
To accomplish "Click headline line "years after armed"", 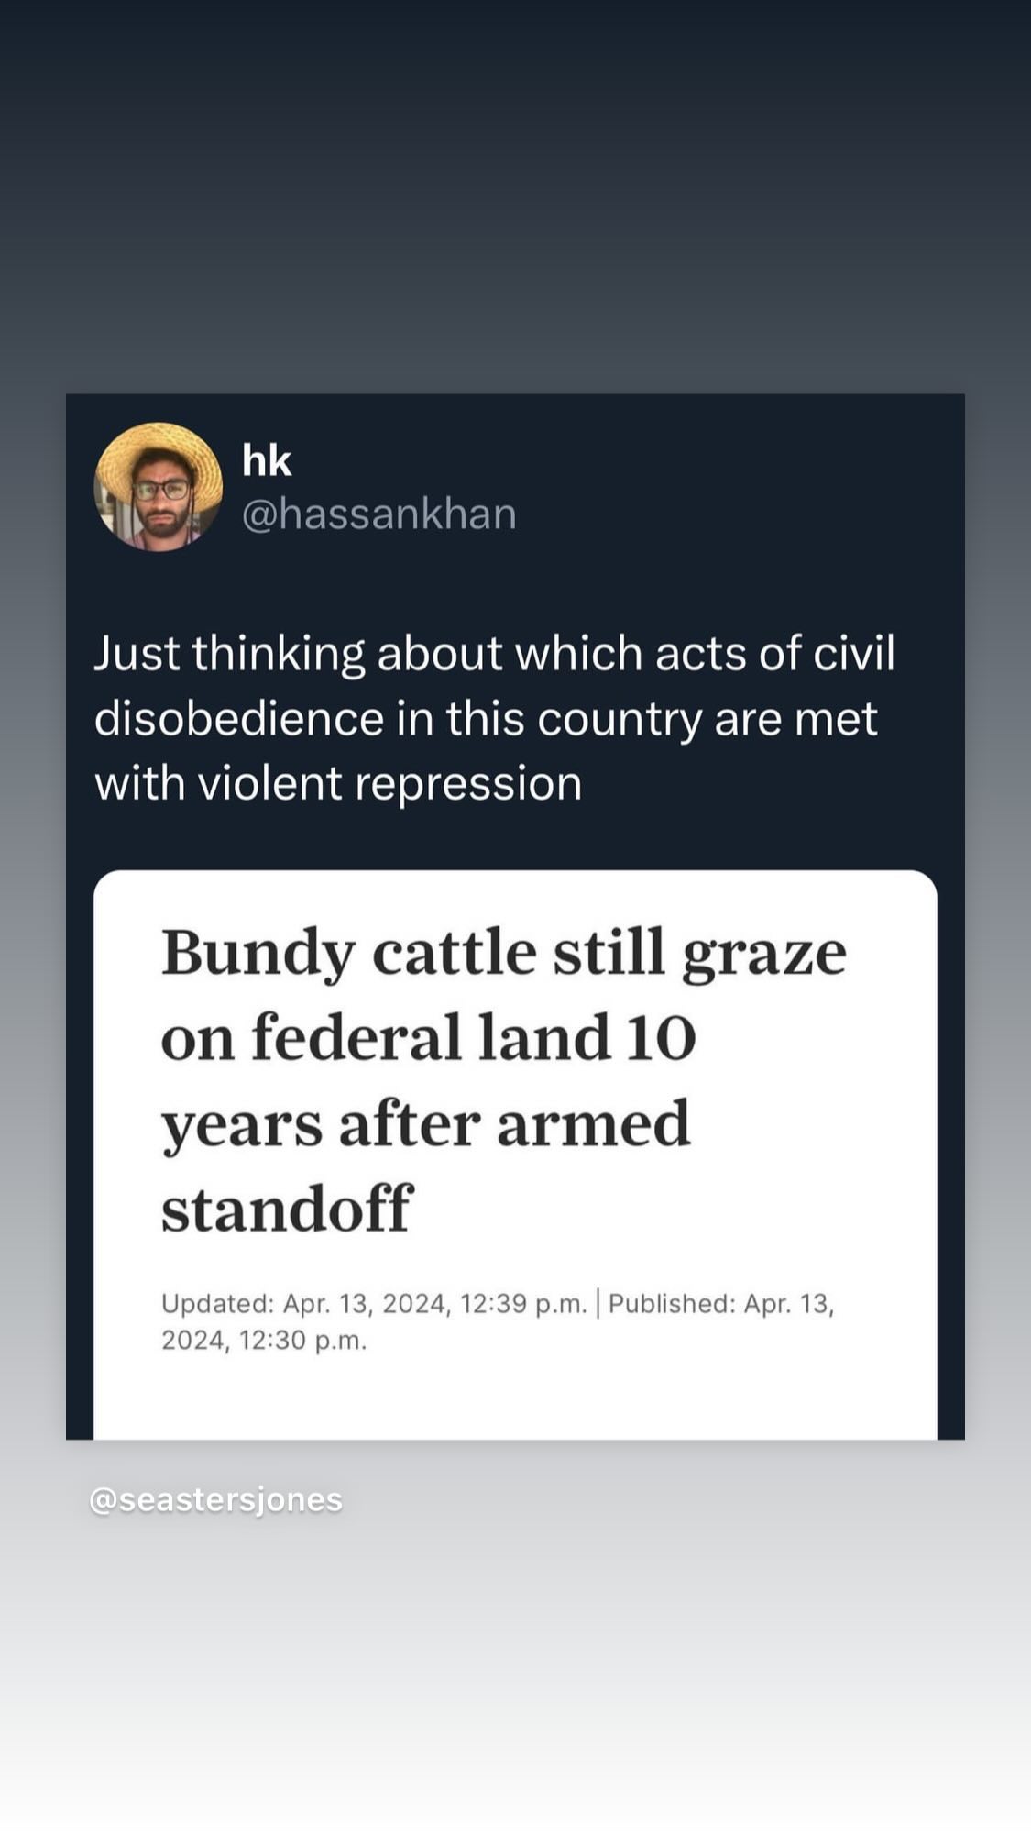I will tap(425, 1123).
